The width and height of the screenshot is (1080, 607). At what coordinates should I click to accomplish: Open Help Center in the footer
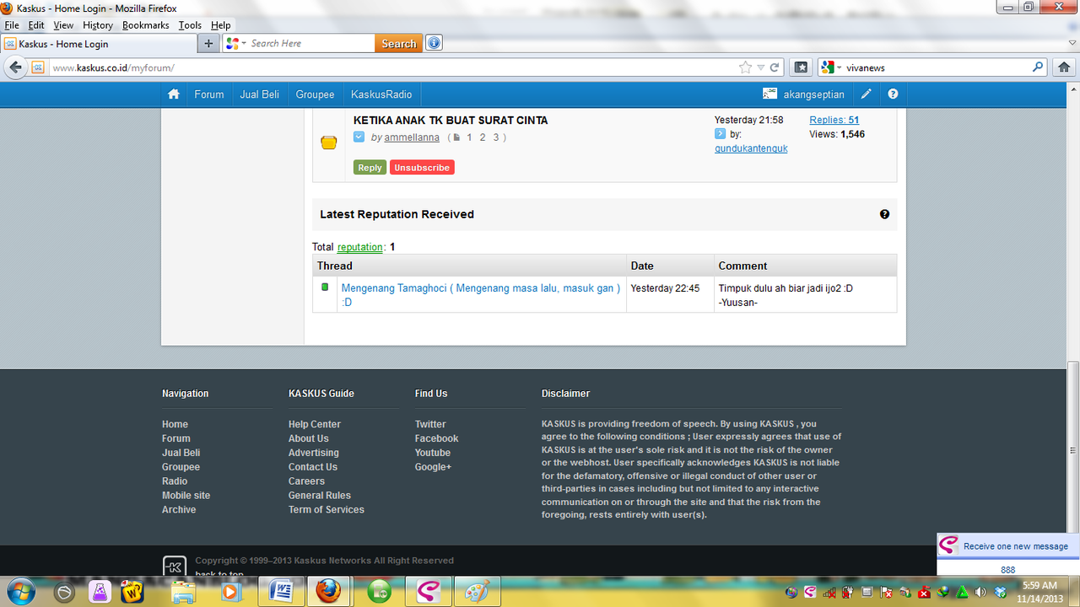314,424
